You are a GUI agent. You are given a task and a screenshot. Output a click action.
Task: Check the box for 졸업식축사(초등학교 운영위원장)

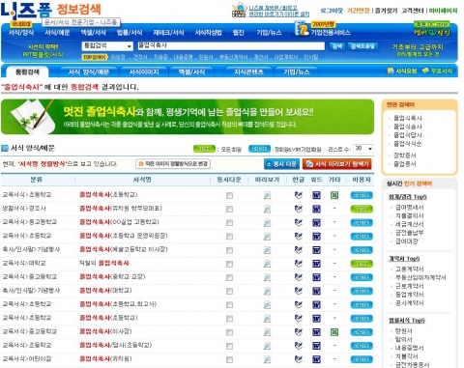pos(229,237)
